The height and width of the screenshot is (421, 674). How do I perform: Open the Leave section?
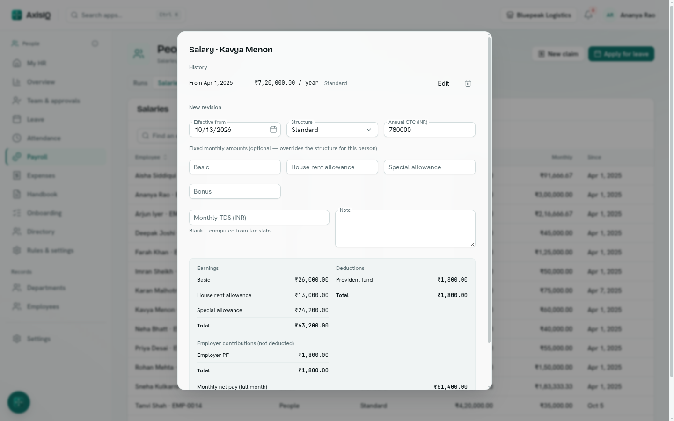click(x=56, y=119)
